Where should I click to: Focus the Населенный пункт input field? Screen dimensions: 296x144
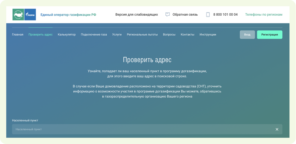[x=147, y=129]
